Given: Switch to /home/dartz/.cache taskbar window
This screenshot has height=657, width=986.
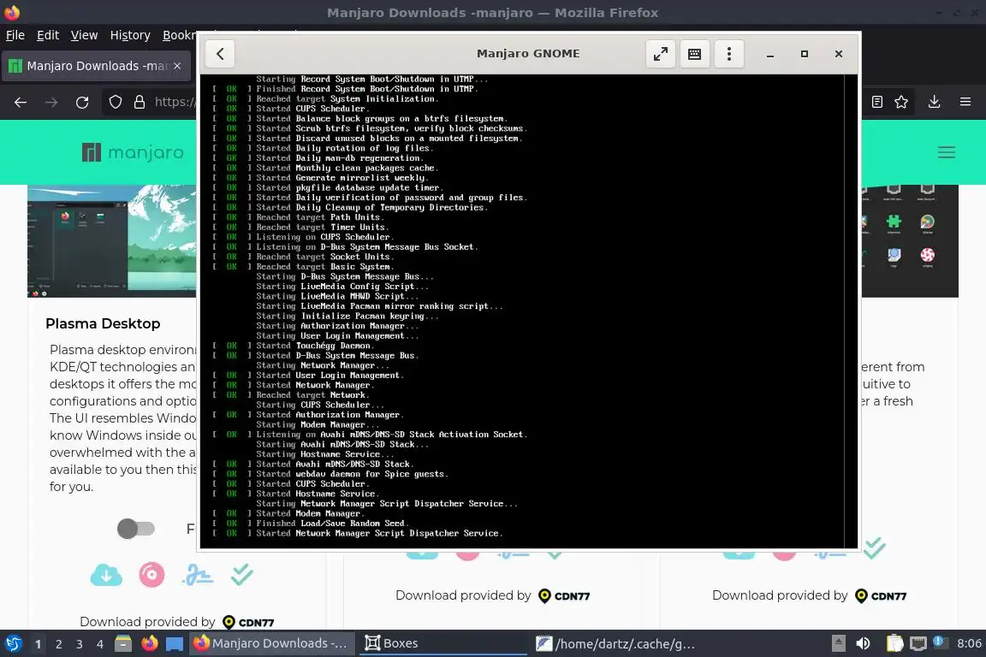Looking at the screenshot, I should pyautogui.click(x=615, y=644).
